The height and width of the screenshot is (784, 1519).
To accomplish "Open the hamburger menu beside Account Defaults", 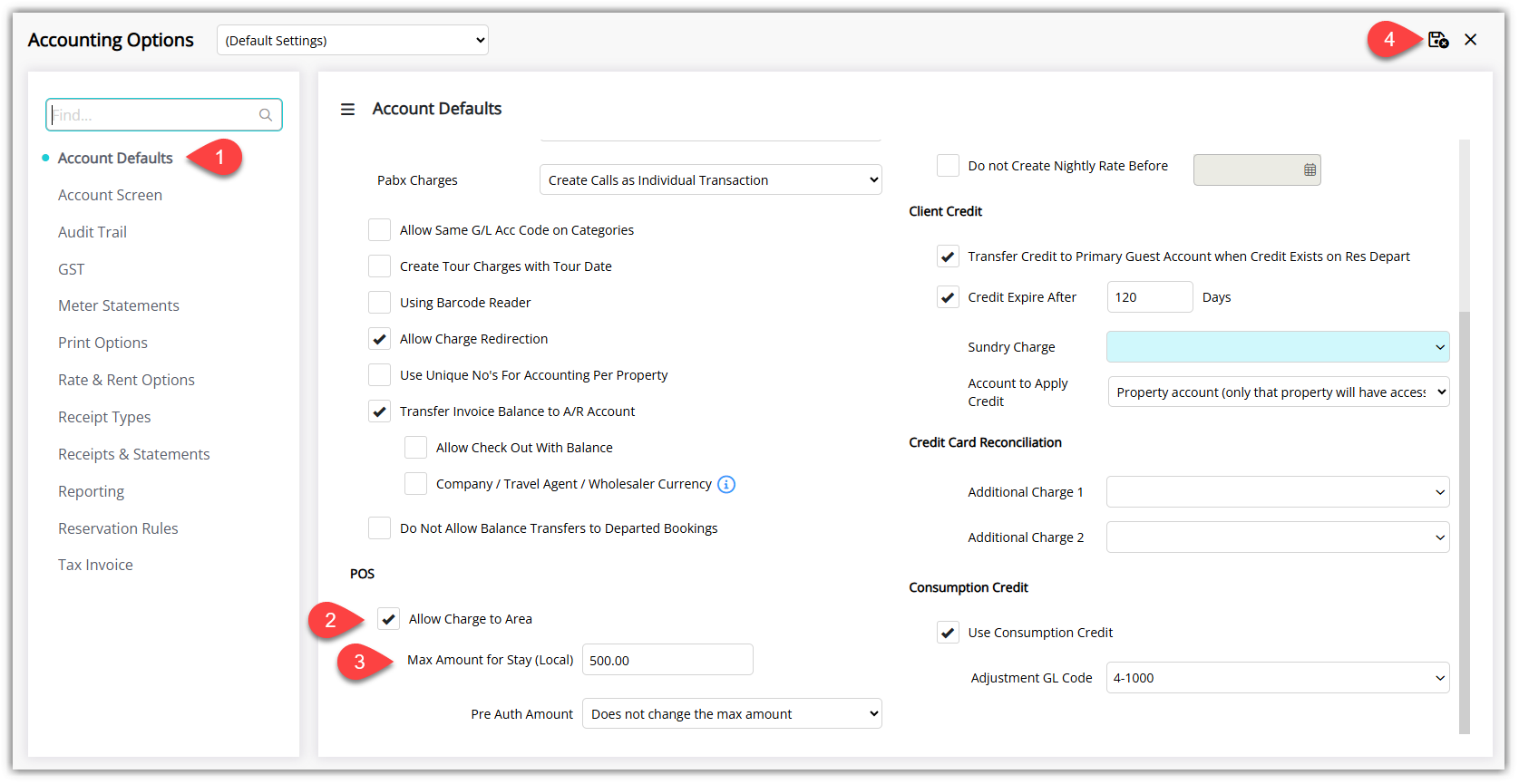I will [x=347, y=110].
